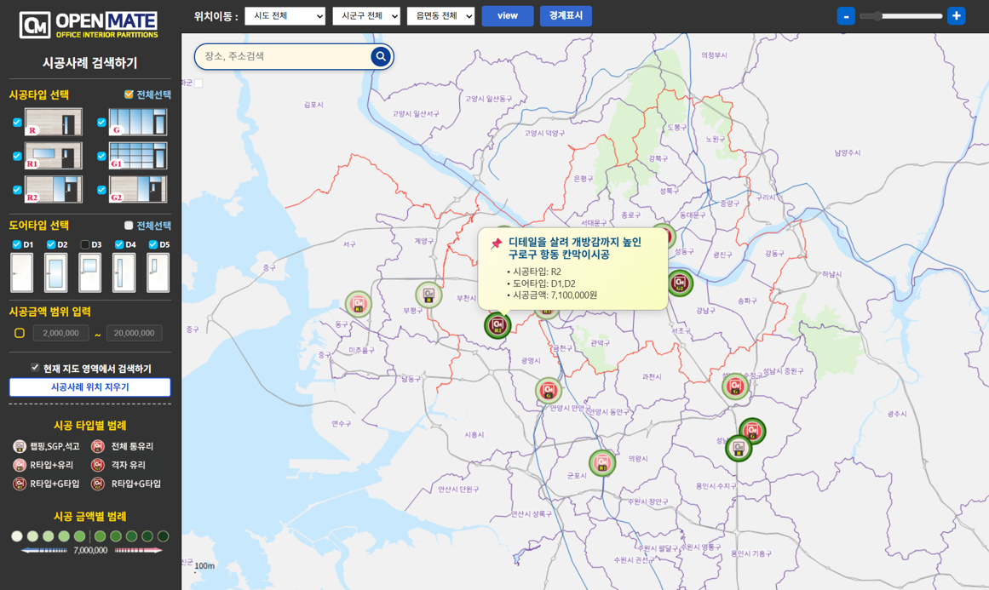The image size is (989, 590).
Task: Select the G1 grid glass thumbnail
Action: pyautogui.click(x=137, y=156)
